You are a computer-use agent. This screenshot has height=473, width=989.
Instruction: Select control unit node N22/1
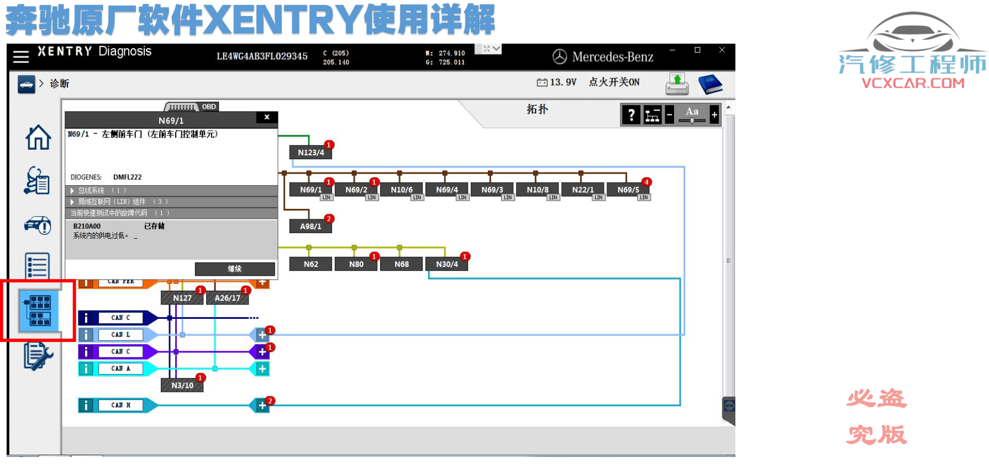pos(583,190)
